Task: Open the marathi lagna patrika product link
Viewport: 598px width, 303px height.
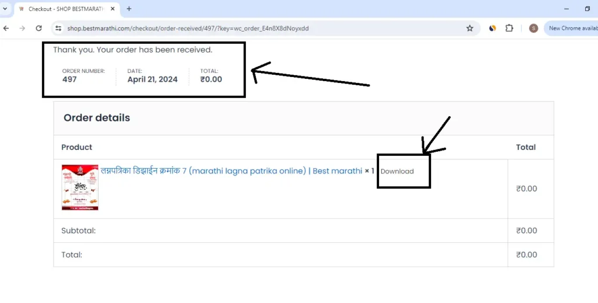Action: point(231,170)
